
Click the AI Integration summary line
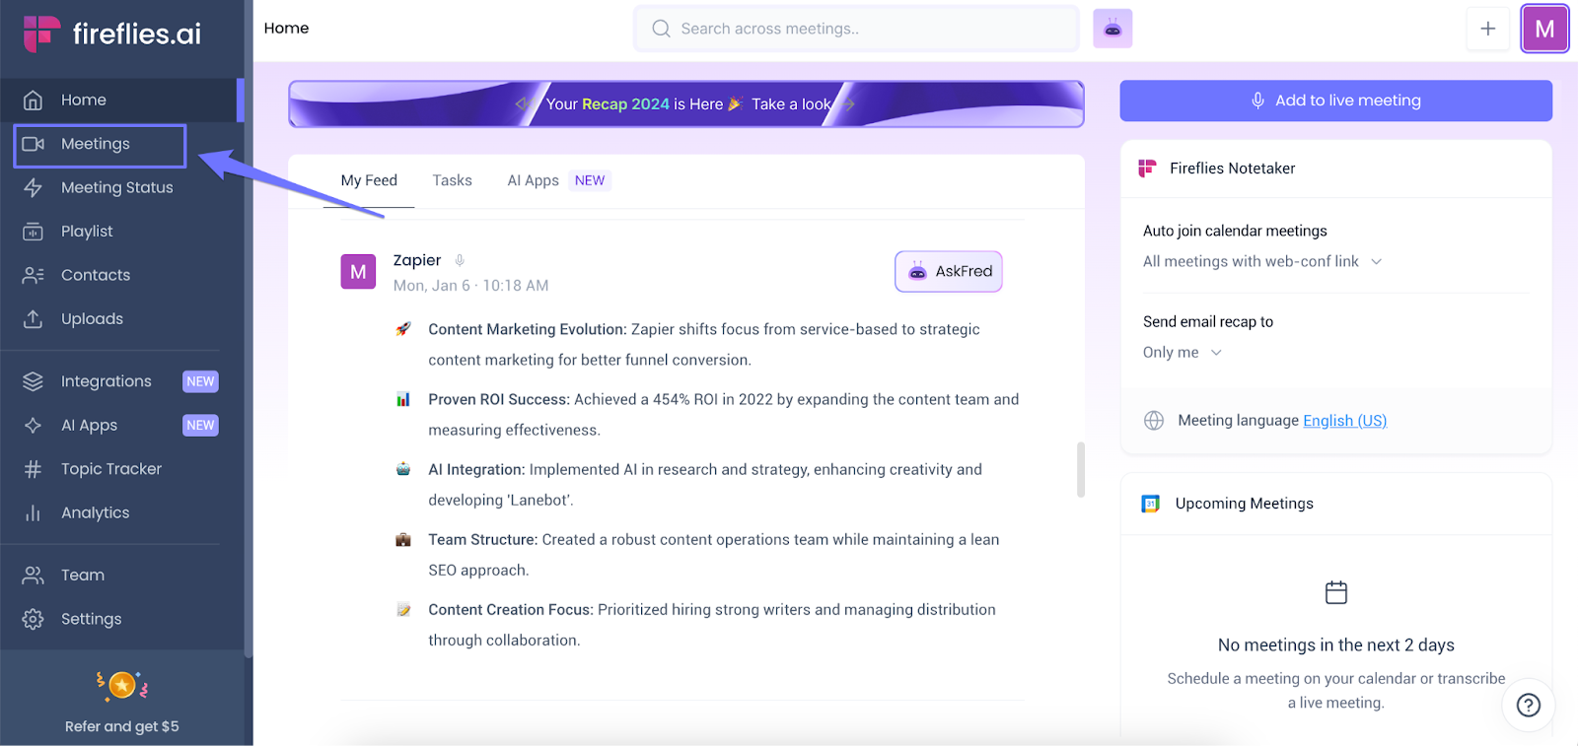coord(705,485)
